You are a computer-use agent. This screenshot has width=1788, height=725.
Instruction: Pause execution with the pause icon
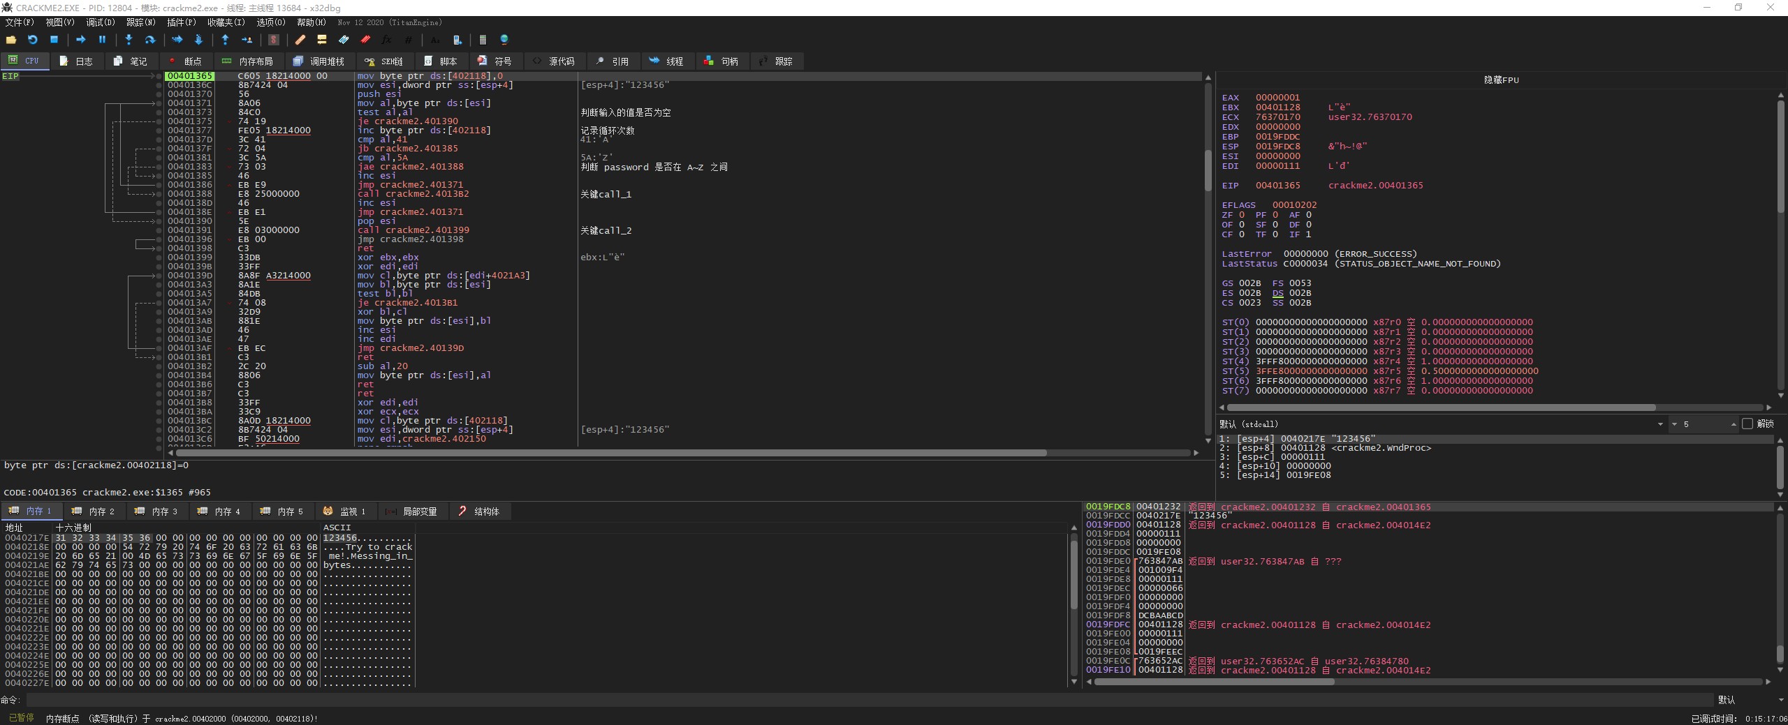tap(102, 40)
